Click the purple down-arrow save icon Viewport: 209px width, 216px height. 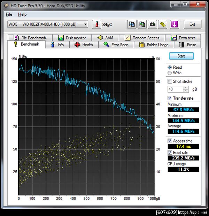174,24
